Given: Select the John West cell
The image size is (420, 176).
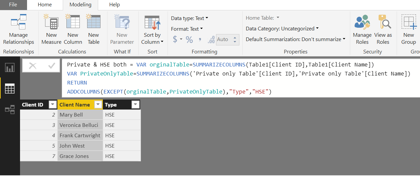Looking at the screenshot, I should pos(80,146).
